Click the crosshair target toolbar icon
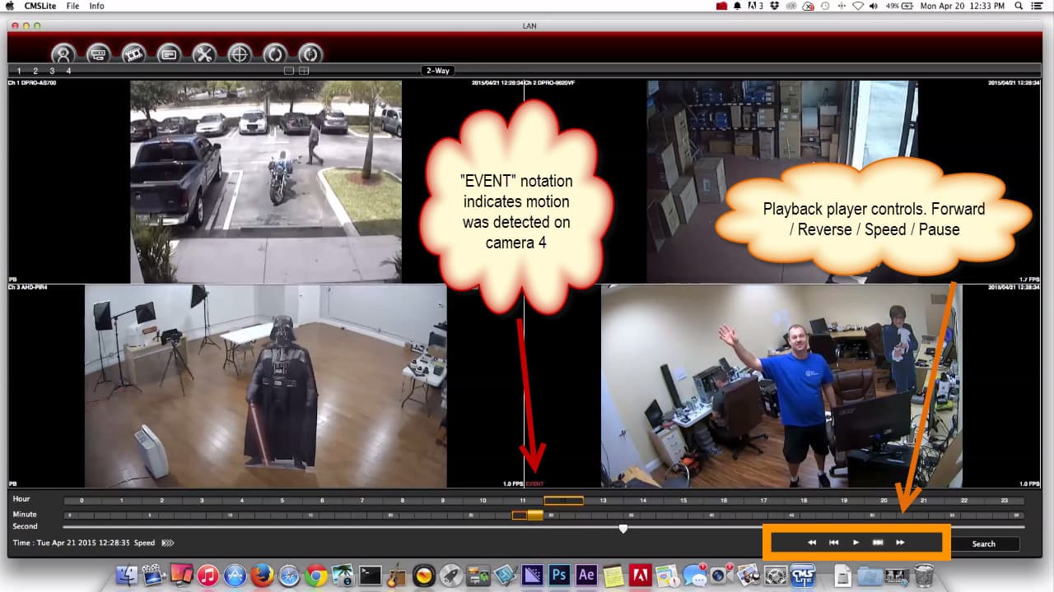1054x592 pixels. (240, 55)
